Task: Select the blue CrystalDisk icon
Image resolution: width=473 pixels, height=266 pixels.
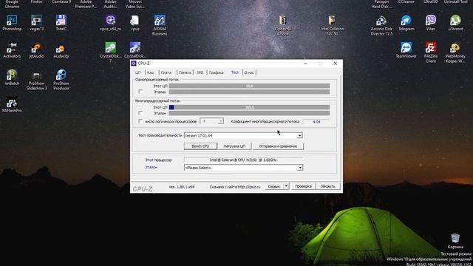Action: 135,50
